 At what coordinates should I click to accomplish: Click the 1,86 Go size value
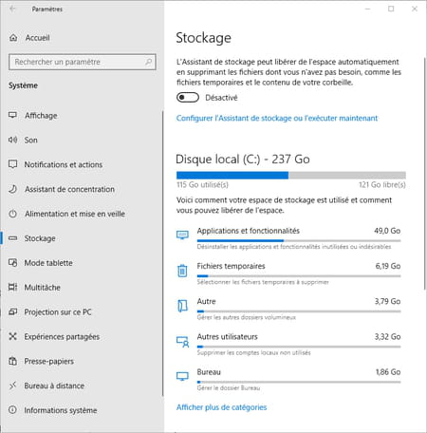[388, 372]
